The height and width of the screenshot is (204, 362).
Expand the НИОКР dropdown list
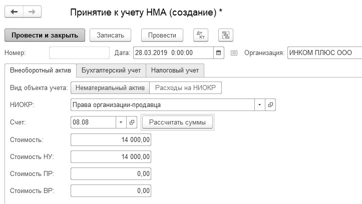click(x=259, y=105)
